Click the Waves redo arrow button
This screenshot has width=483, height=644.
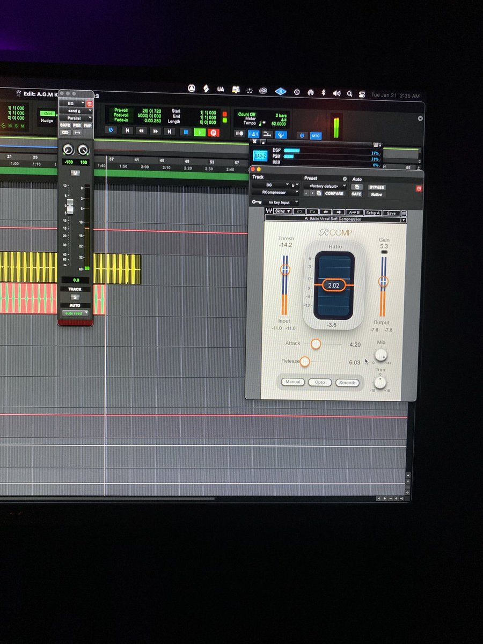point(312,212)
